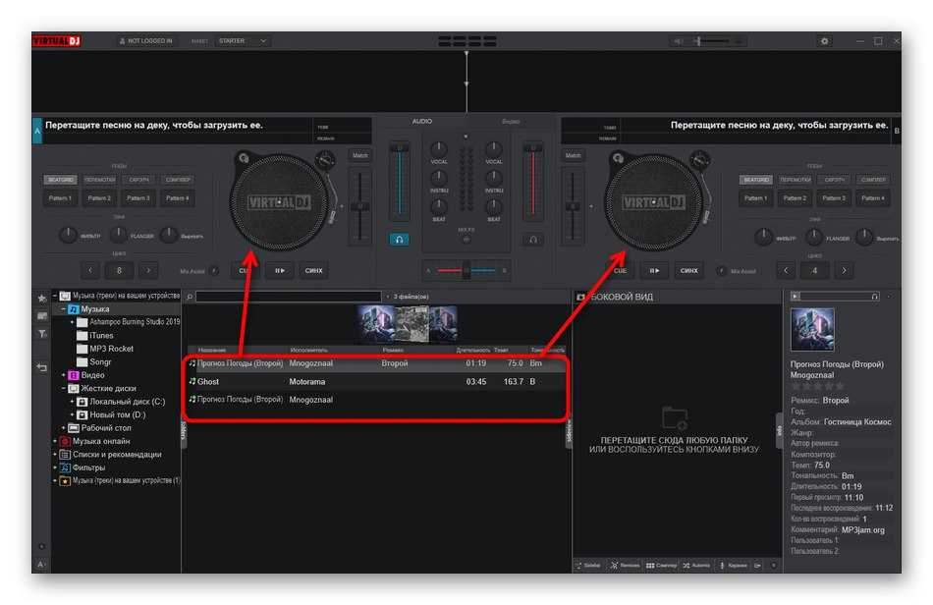The image size is (933, 605).
Task: Click the browser search input field
Action: coord(289,297)
